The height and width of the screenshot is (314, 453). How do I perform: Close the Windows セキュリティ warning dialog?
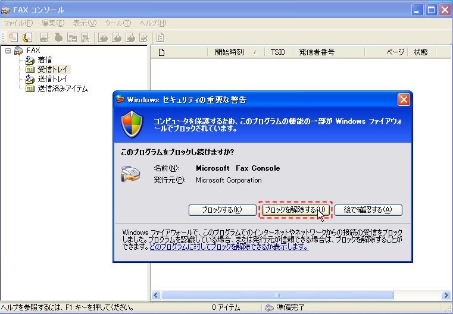[x=404, y=100]
